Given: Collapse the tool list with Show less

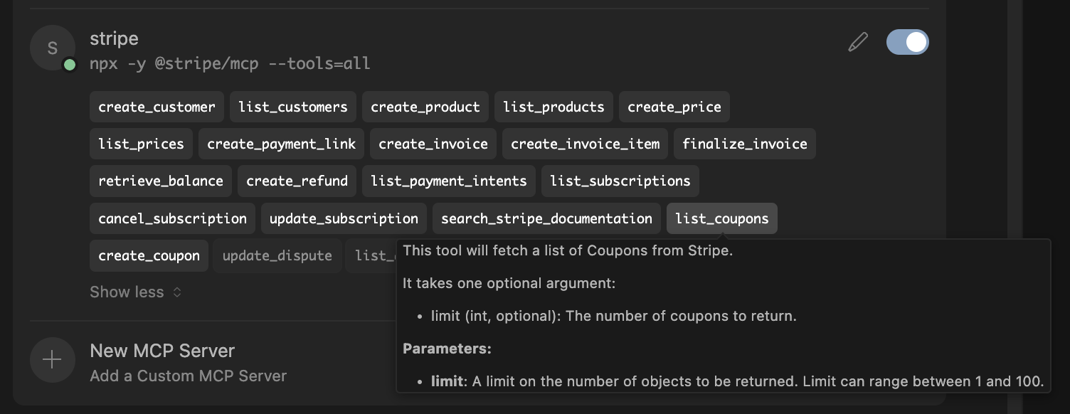Looking at the screenshot, I should tap(135, 292).
